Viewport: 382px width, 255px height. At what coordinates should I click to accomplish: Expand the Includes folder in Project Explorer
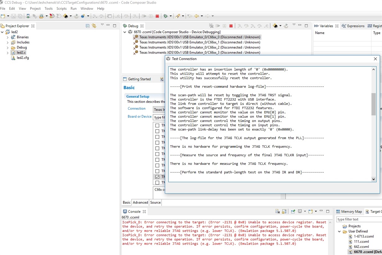(7, 42)
